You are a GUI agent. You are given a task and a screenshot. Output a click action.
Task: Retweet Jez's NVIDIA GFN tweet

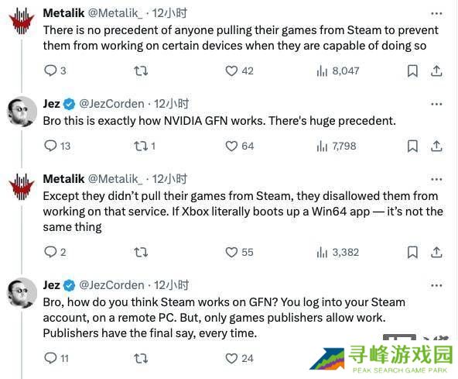coord(145,146)
